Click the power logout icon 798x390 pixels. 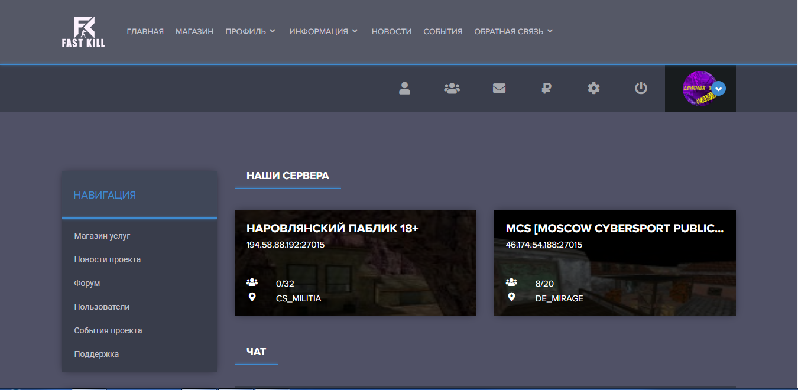tap(641, 88)
